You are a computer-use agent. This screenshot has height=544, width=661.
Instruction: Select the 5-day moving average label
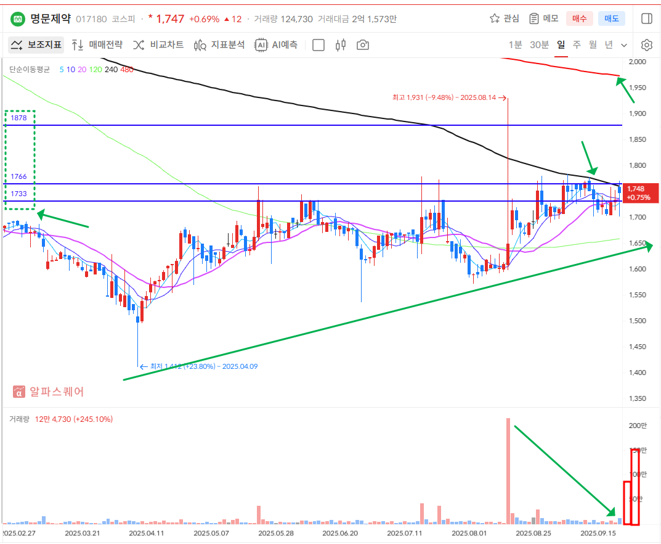pyautogui.click(x=62, y=70)
